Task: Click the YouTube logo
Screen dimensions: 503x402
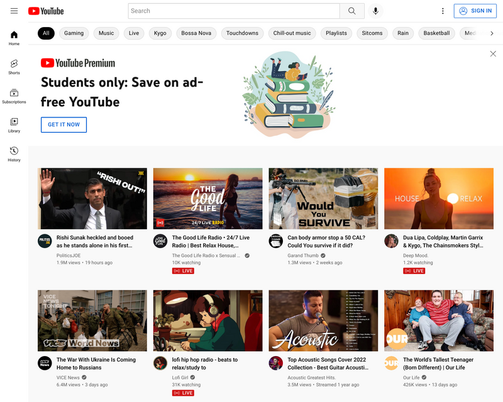Action: click(46, 11)
